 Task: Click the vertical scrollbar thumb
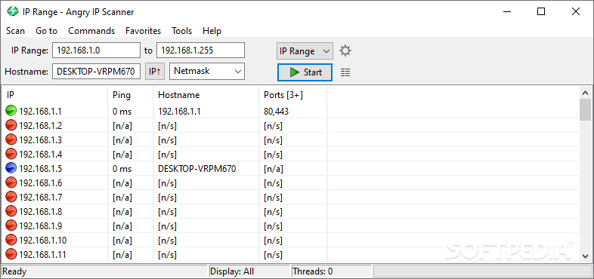coord(585,109)
